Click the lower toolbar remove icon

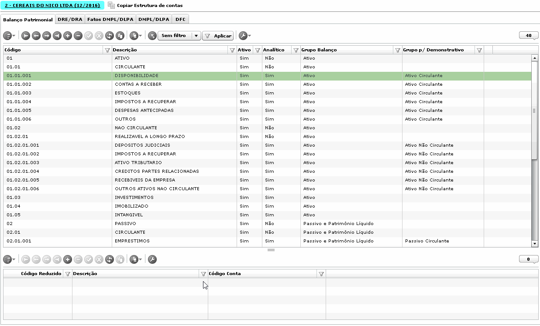pyautogui.click(x=78, y=259)
